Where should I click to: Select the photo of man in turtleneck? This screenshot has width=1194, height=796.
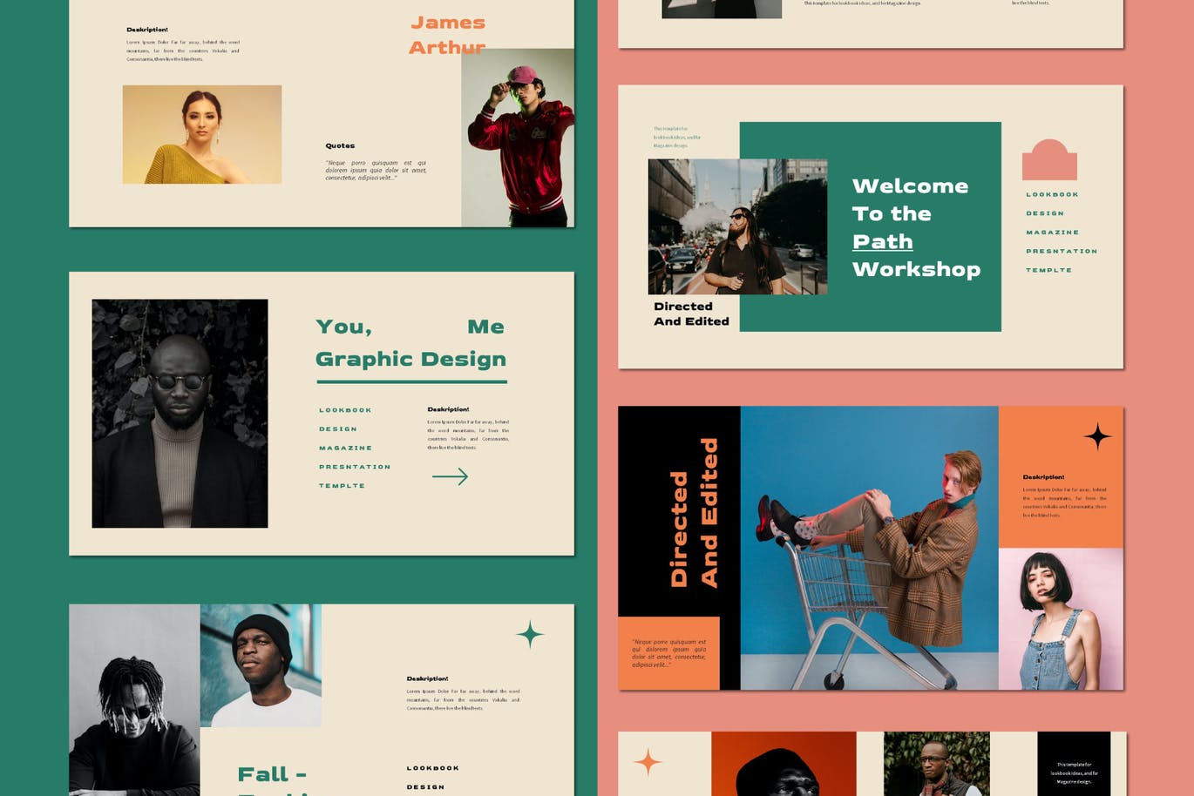180,414
